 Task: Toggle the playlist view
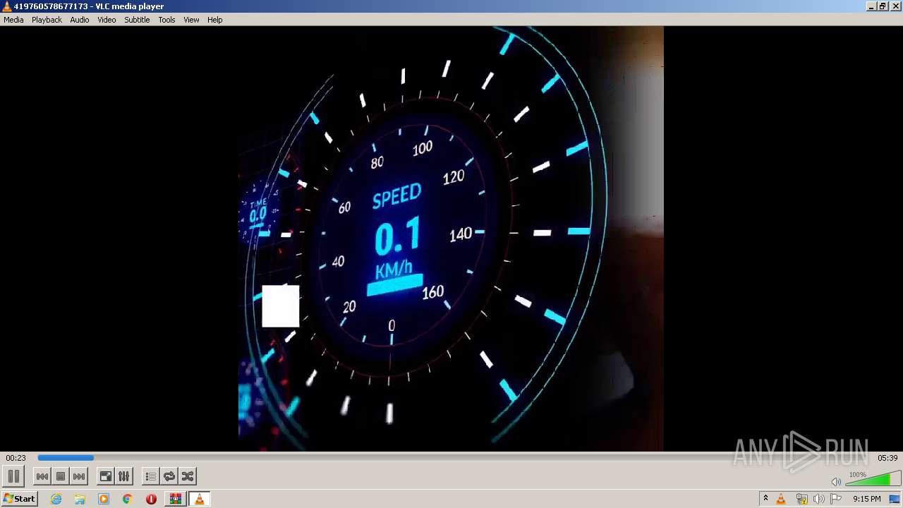(x=150, y=476)
